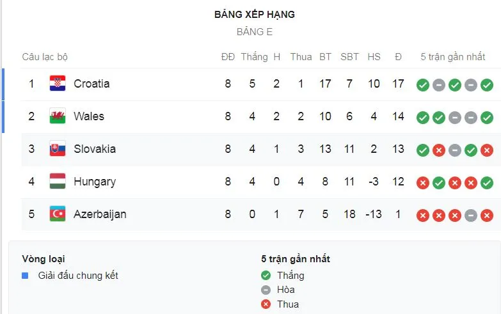Click Slovakia's last recent-match loss icon
The width and height of the screenshot is (501, 314).
pyautogui.click(x=486, y=150)
